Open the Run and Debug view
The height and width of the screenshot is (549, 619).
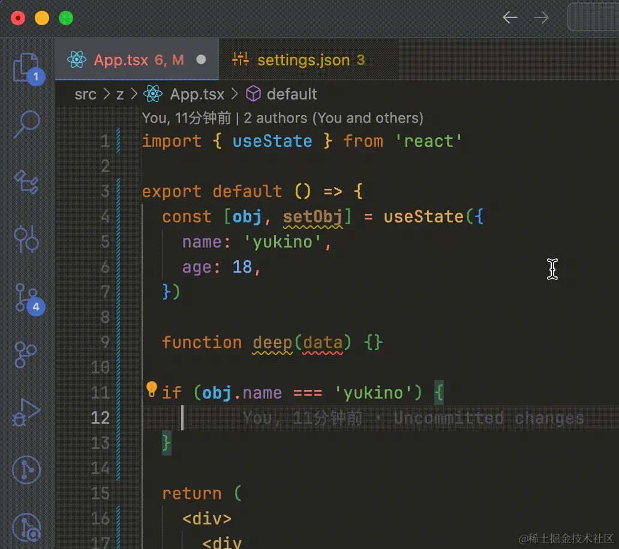26,412
